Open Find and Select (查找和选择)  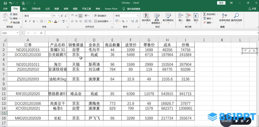(237, 18)
